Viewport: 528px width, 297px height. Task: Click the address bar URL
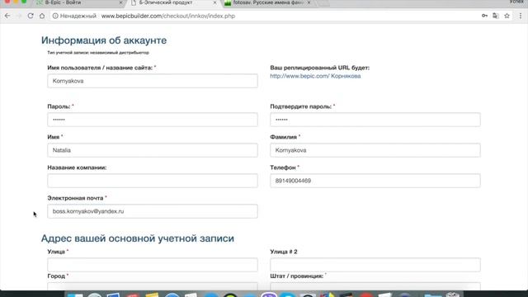coord(168,16)
